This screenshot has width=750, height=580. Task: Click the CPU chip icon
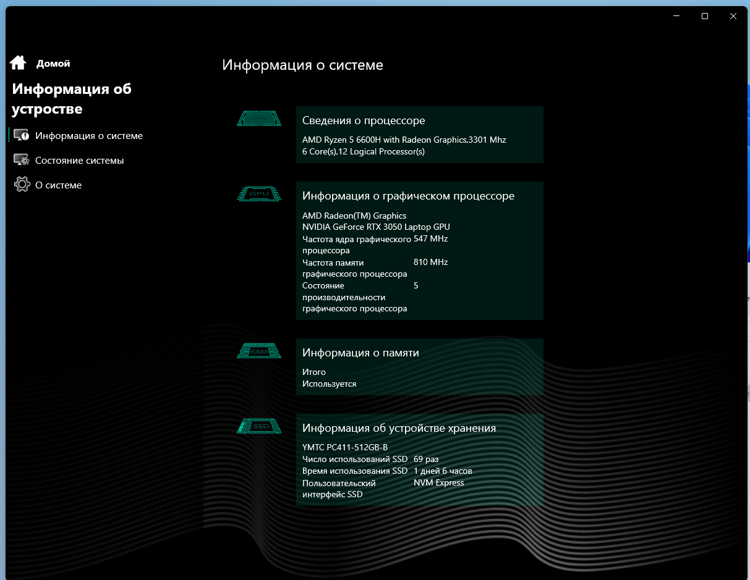[260, 118]
